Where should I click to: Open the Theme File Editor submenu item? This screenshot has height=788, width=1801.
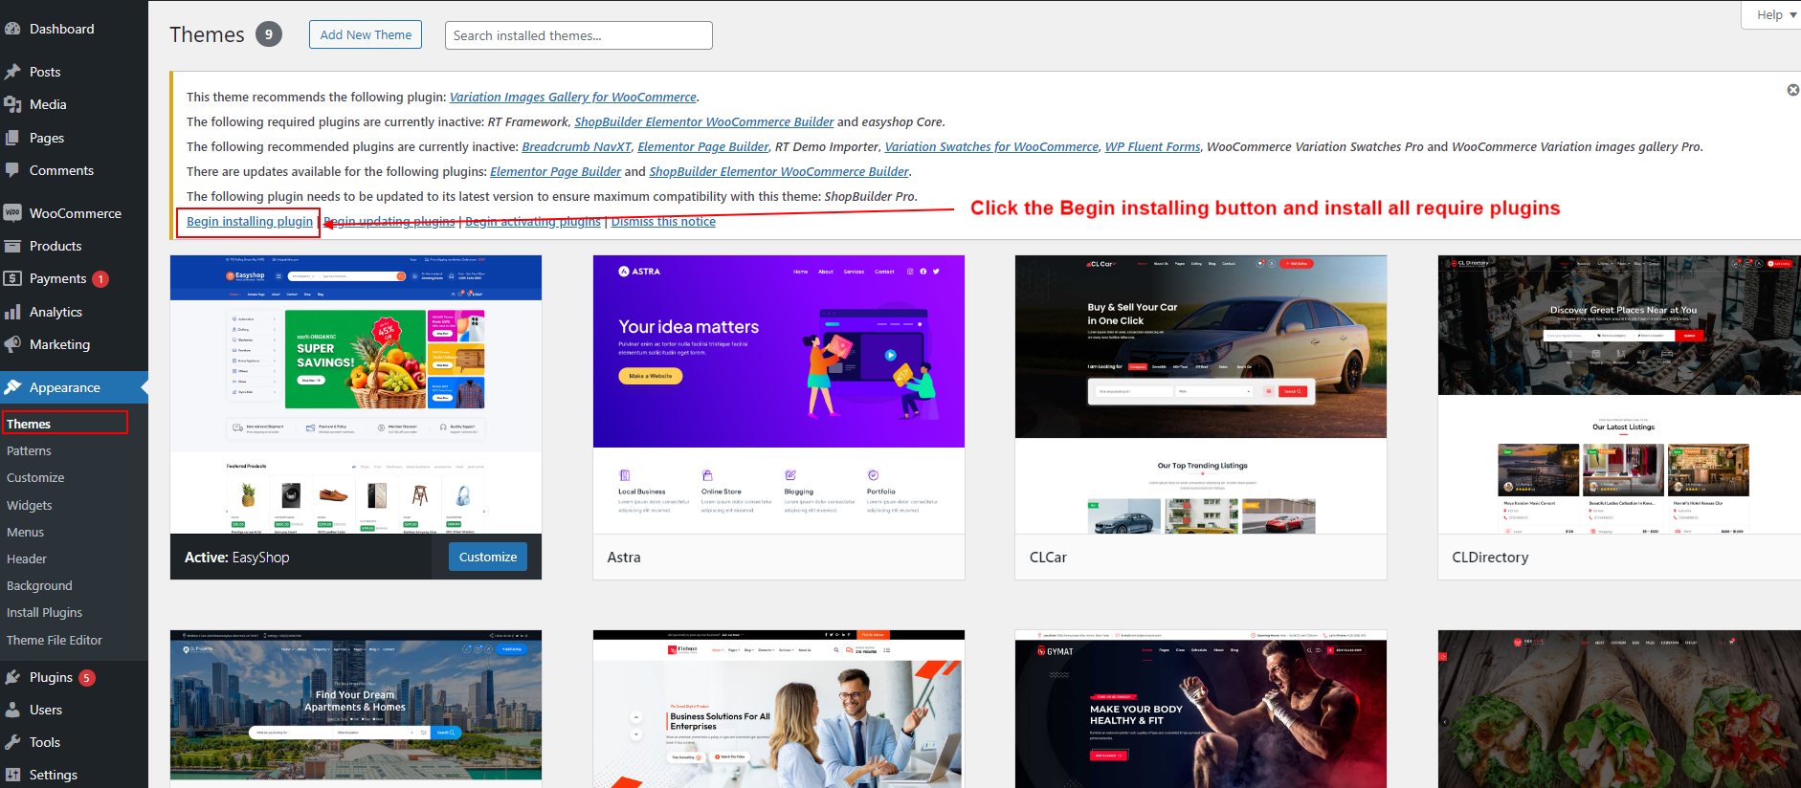coord(55,640)
